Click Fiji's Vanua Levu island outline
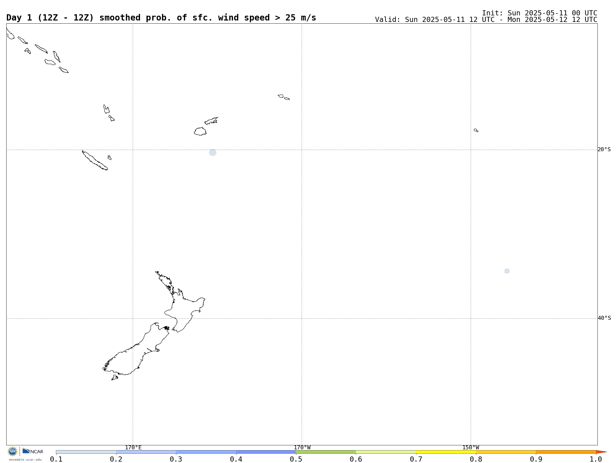 coord(211,121)
